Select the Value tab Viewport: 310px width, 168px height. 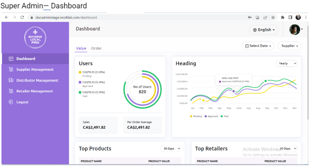point(81,48)
